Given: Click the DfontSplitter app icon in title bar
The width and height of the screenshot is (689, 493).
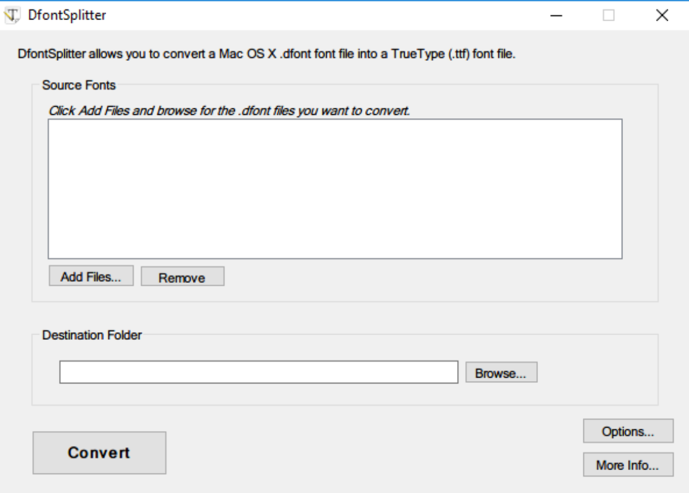Looking at the screenshot, I should (10, 15).
